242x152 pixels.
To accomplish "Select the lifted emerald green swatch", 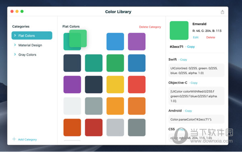I will coord(78,38).
